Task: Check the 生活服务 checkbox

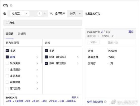Action: 7,69
